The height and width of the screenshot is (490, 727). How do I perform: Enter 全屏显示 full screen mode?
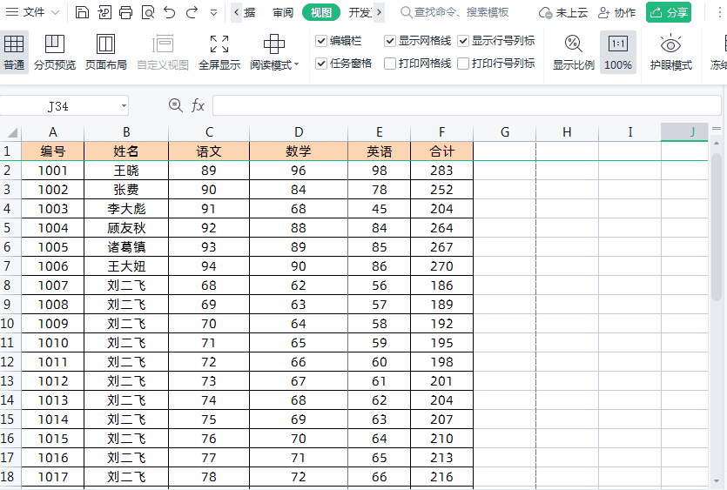tap(219, 52)
